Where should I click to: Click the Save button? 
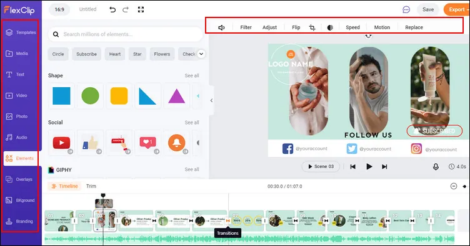pos(428,9)
